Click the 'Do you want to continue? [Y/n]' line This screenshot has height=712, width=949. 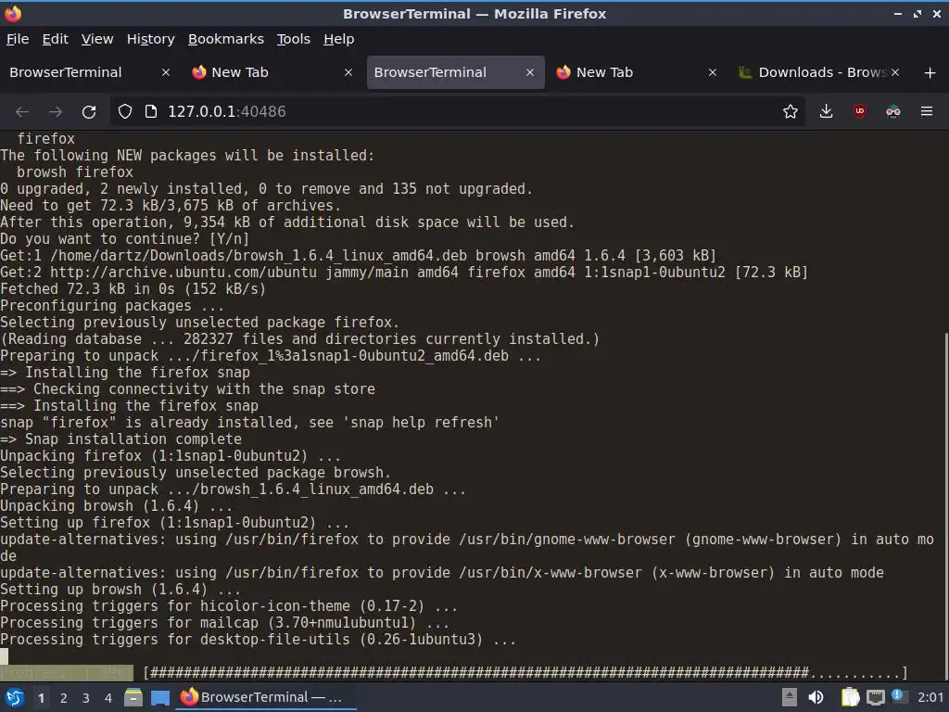125,238
